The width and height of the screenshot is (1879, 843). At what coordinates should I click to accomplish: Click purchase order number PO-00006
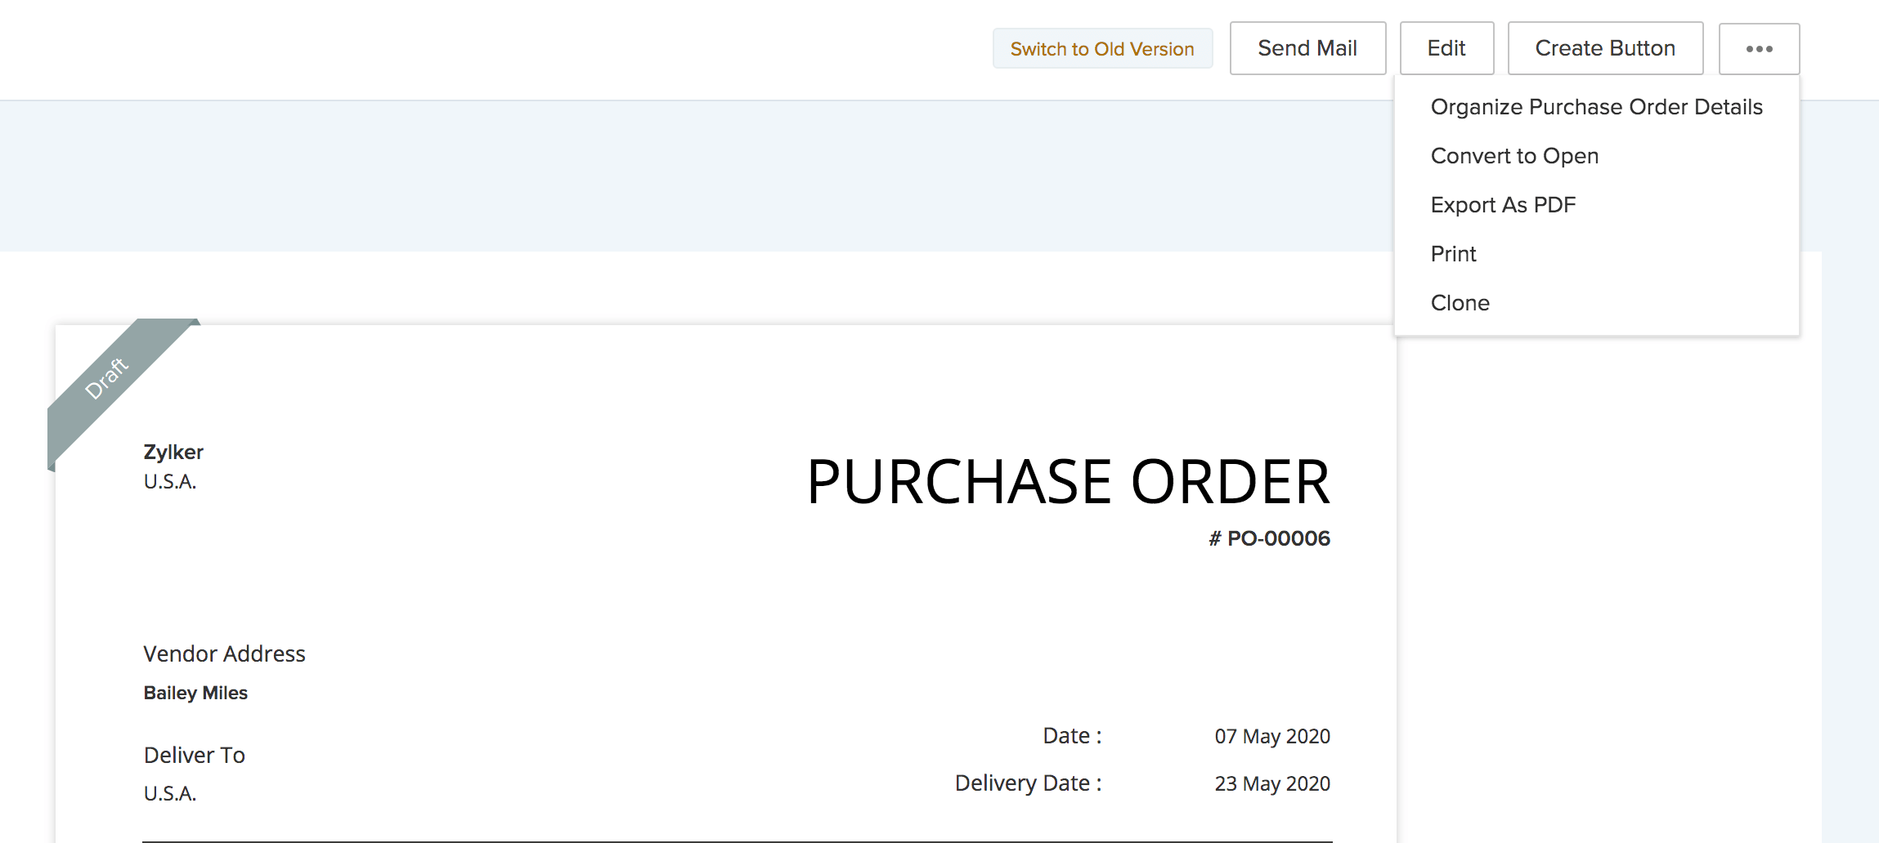(1269, 537)
